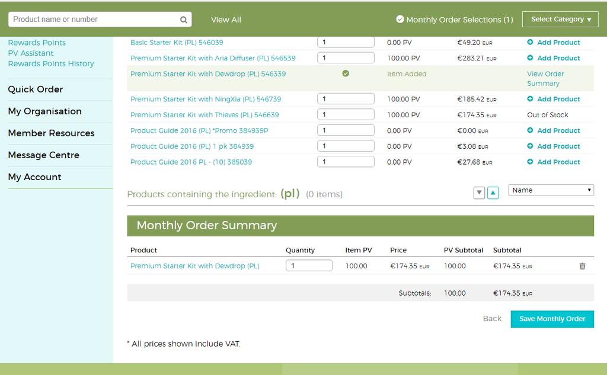Click View Order Summary link
This screenshot has width=607, height=375.
545,79
